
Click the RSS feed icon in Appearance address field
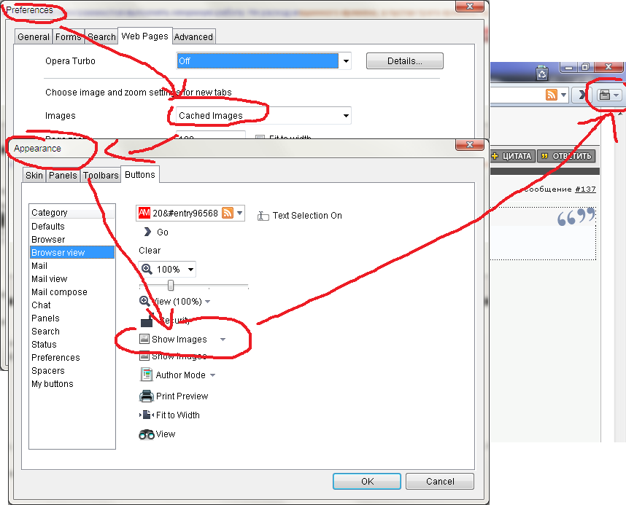[x=228, y=213]
